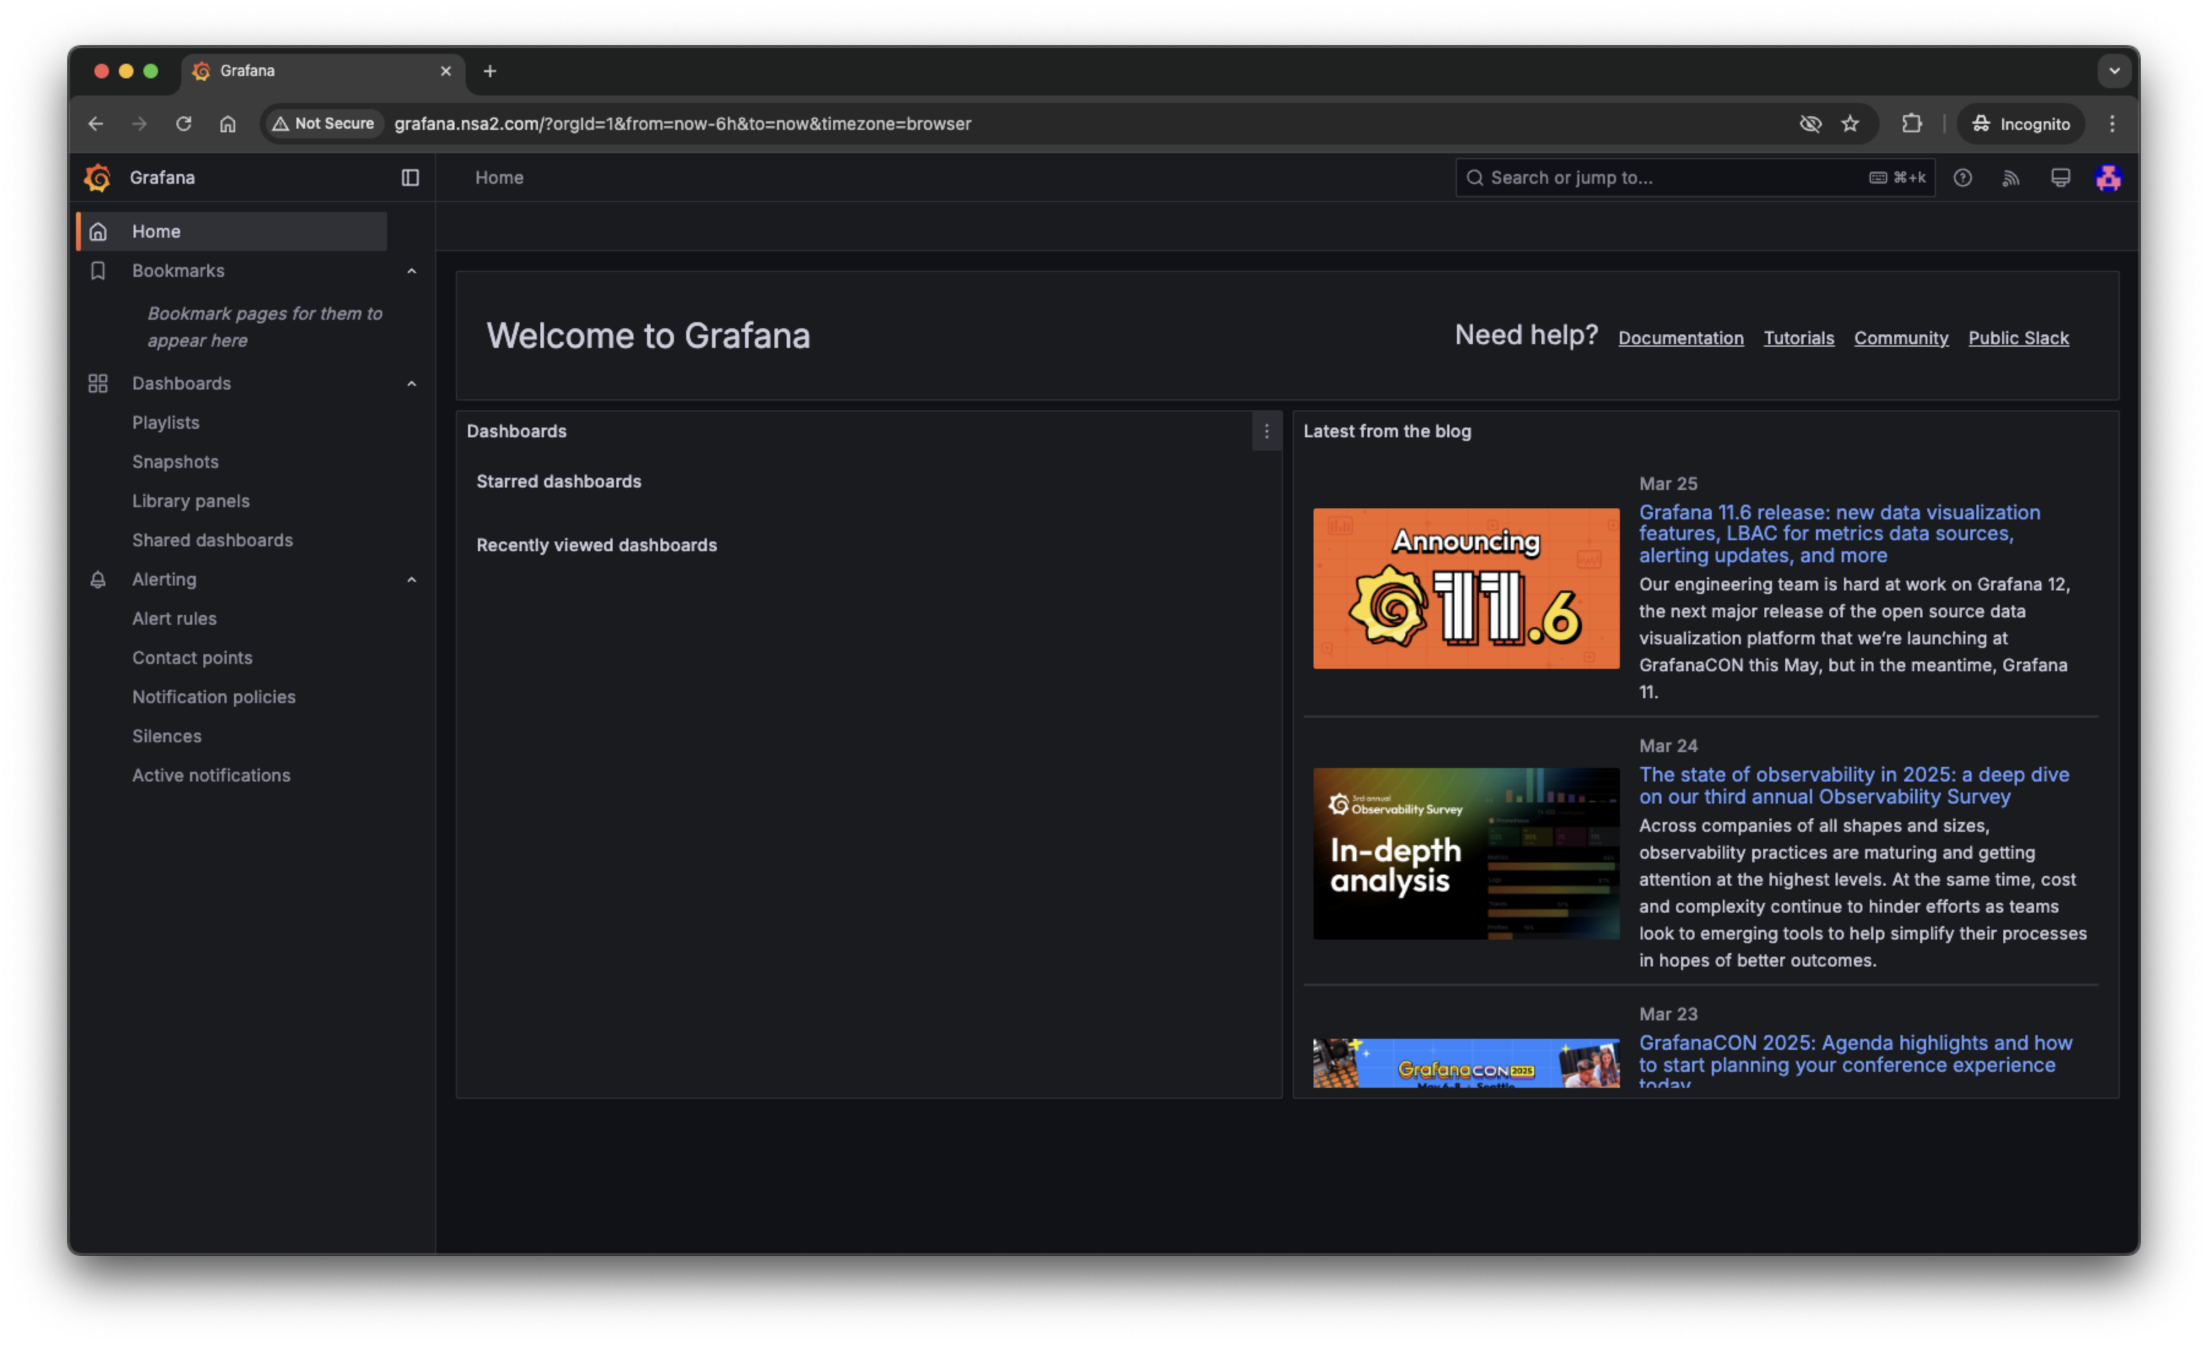
Task: Open the Grafana 11.6 release blog link
Action: click(x=1840, y=534)
